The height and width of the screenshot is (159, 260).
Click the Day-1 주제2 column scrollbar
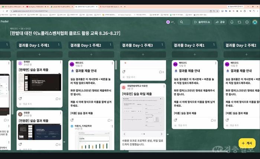(x=116, y=65)
